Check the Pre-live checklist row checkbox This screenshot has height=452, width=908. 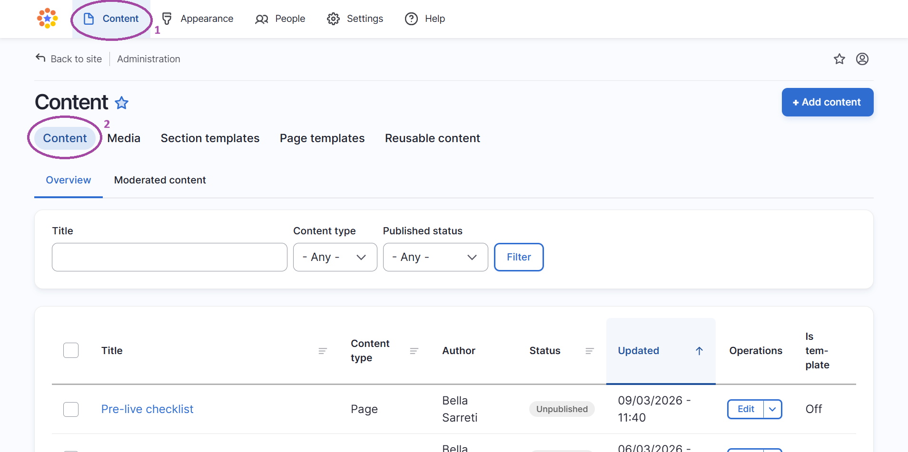[71, 409]
